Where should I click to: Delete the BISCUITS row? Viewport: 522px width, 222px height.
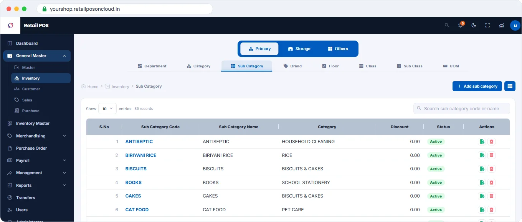click(x=491, y=169)
